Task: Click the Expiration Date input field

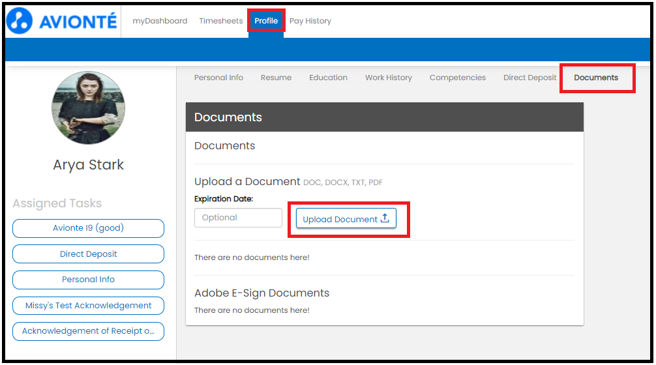Action: (x=238, y=218)
